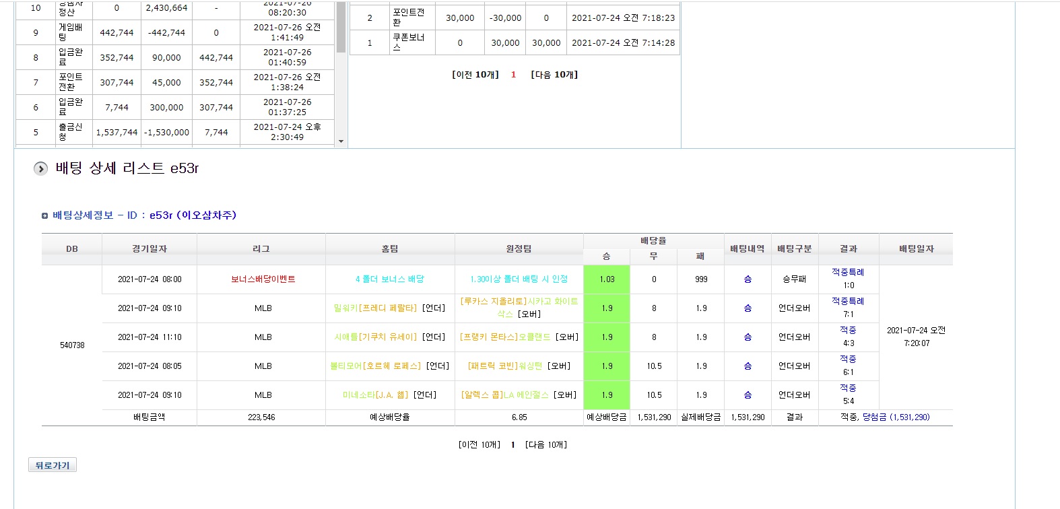Select red page 1 under the points history table
Screen dimensions: 1060x509
[513, 75]
